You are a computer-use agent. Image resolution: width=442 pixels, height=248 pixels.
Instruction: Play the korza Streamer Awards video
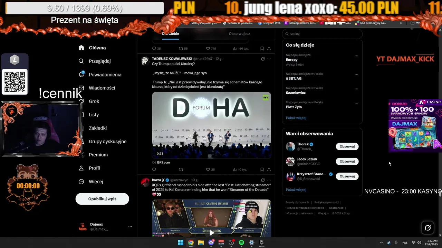click(211, 232)
